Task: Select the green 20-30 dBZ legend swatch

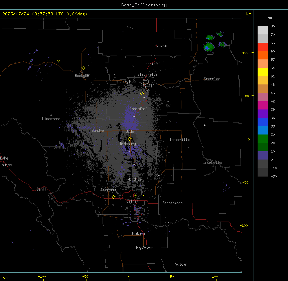Action: pos(263,139)
